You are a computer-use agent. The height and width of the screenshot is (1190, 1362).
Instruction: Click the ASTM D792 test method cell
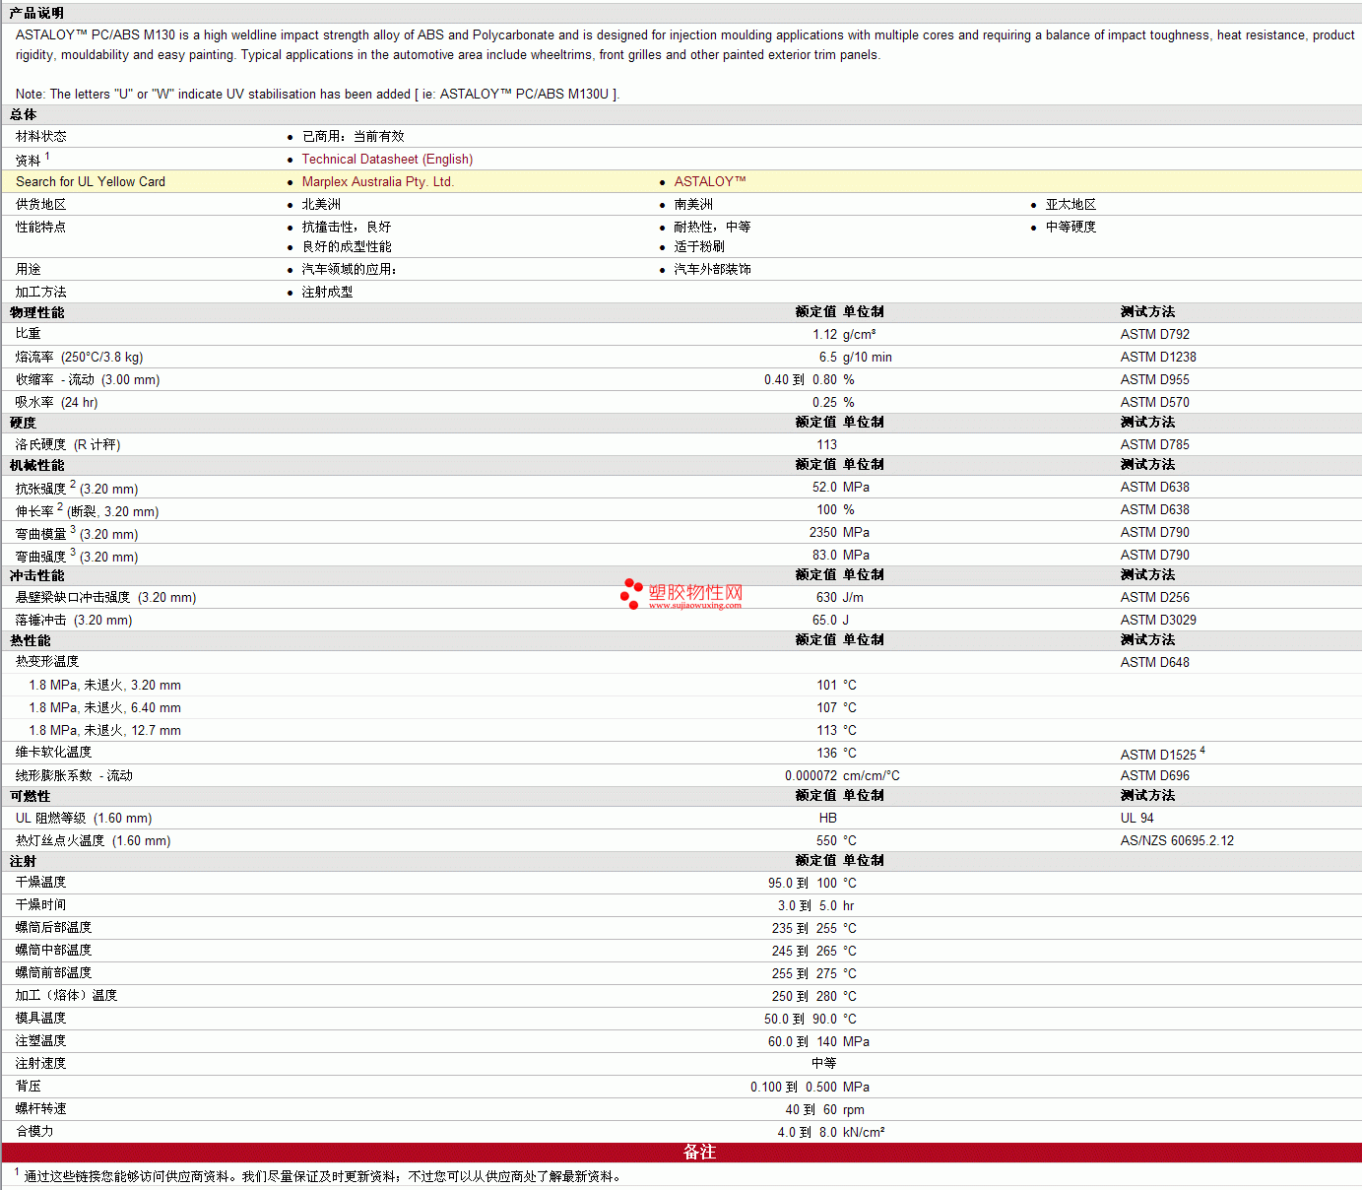[x=1155, y=334]
